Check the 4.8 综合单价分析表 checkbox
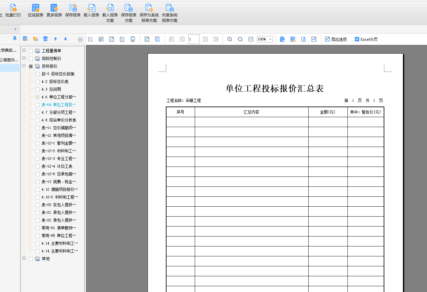The width and height of the screenshot is (427, 292). point(38,120)
